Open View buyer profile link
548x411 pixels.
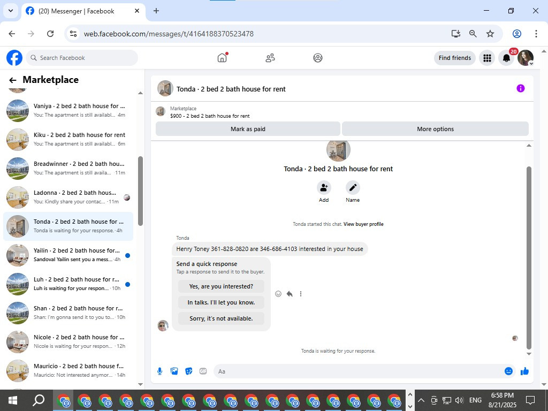pos(363,224)
